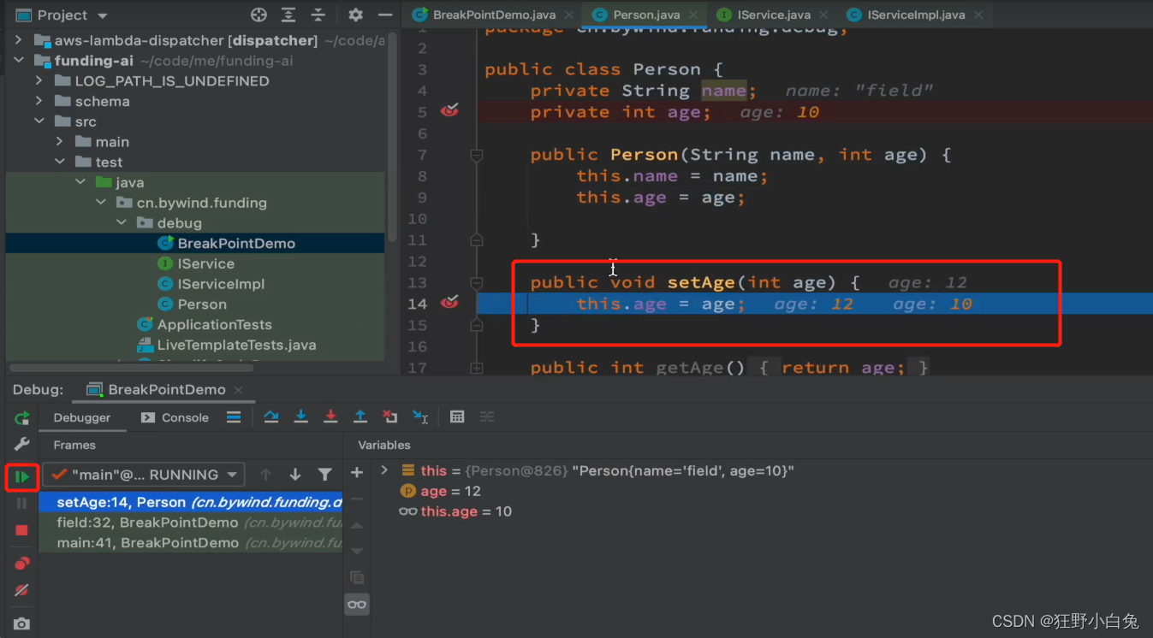Open the Person.java editor tab
Viewport: 1153px width, 638px height.
(x=645, y=15)
